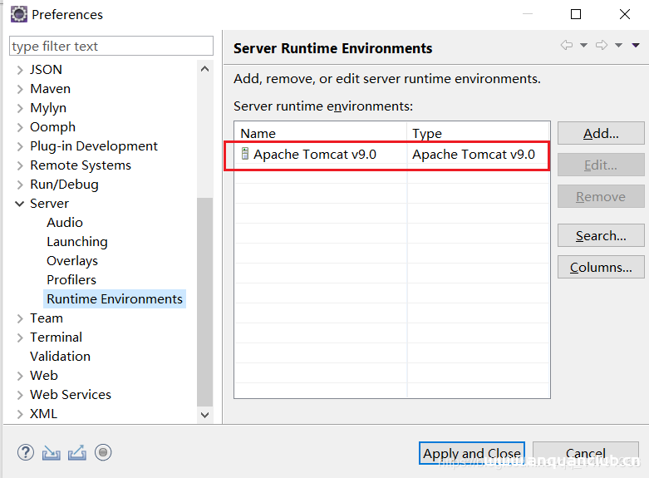Open the Help question mark icon
649x478 pixels.
pyautogui.click(x=25, y=453)
